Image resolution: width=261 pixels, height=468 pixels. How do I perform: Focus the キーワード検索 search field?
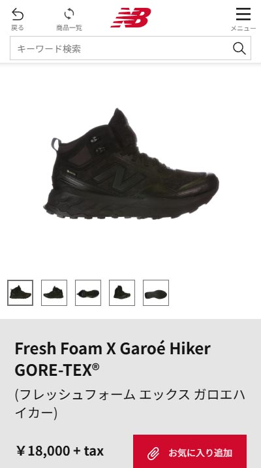(x=130, y=48)
